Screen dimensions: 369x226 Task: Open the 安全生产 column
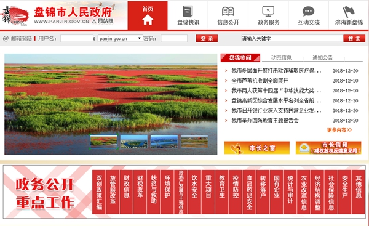click(344, 192)
